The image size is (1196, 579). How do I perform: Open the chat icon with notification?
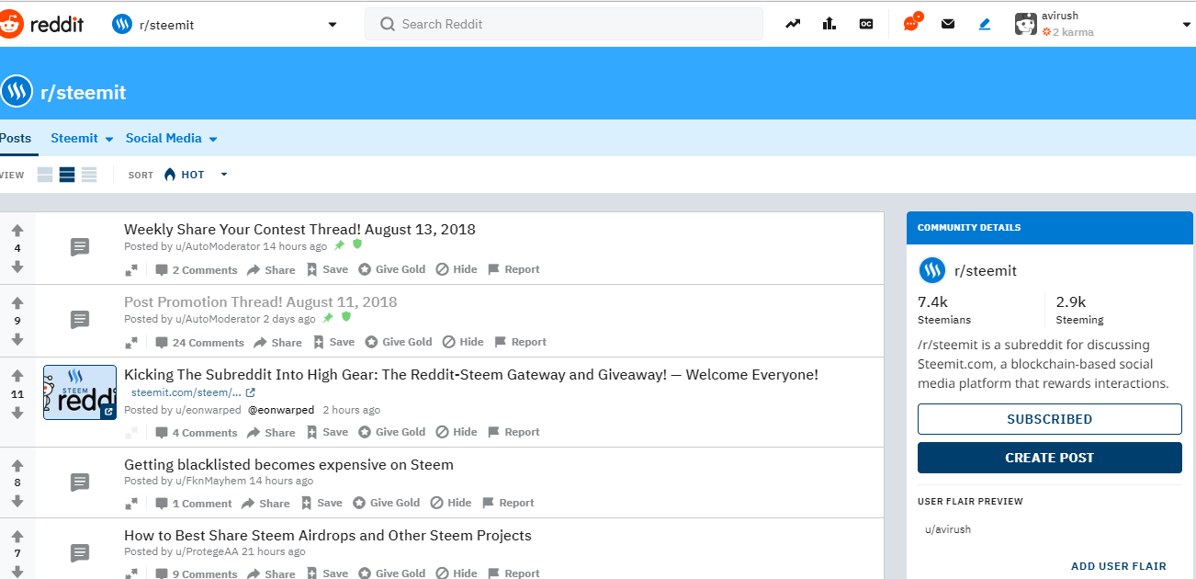(x=911, y=23)
